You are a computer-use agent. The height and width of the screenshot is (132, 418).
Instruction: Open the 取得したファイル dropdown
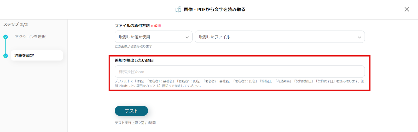[x=280, y=37]
